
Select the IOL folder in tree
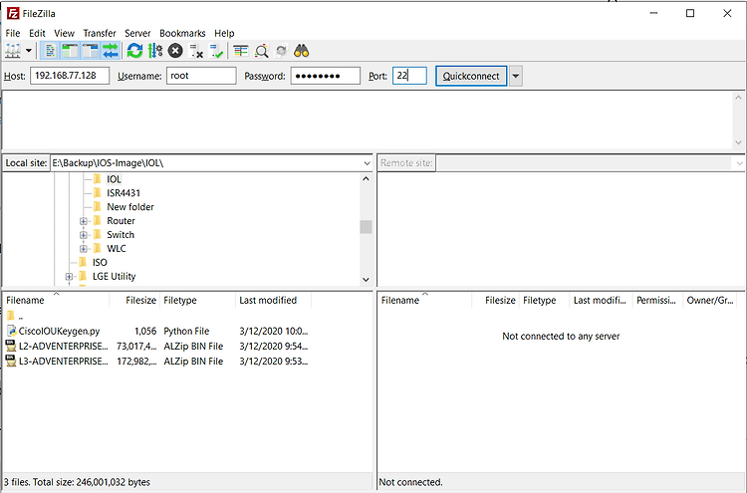point(114,179)
